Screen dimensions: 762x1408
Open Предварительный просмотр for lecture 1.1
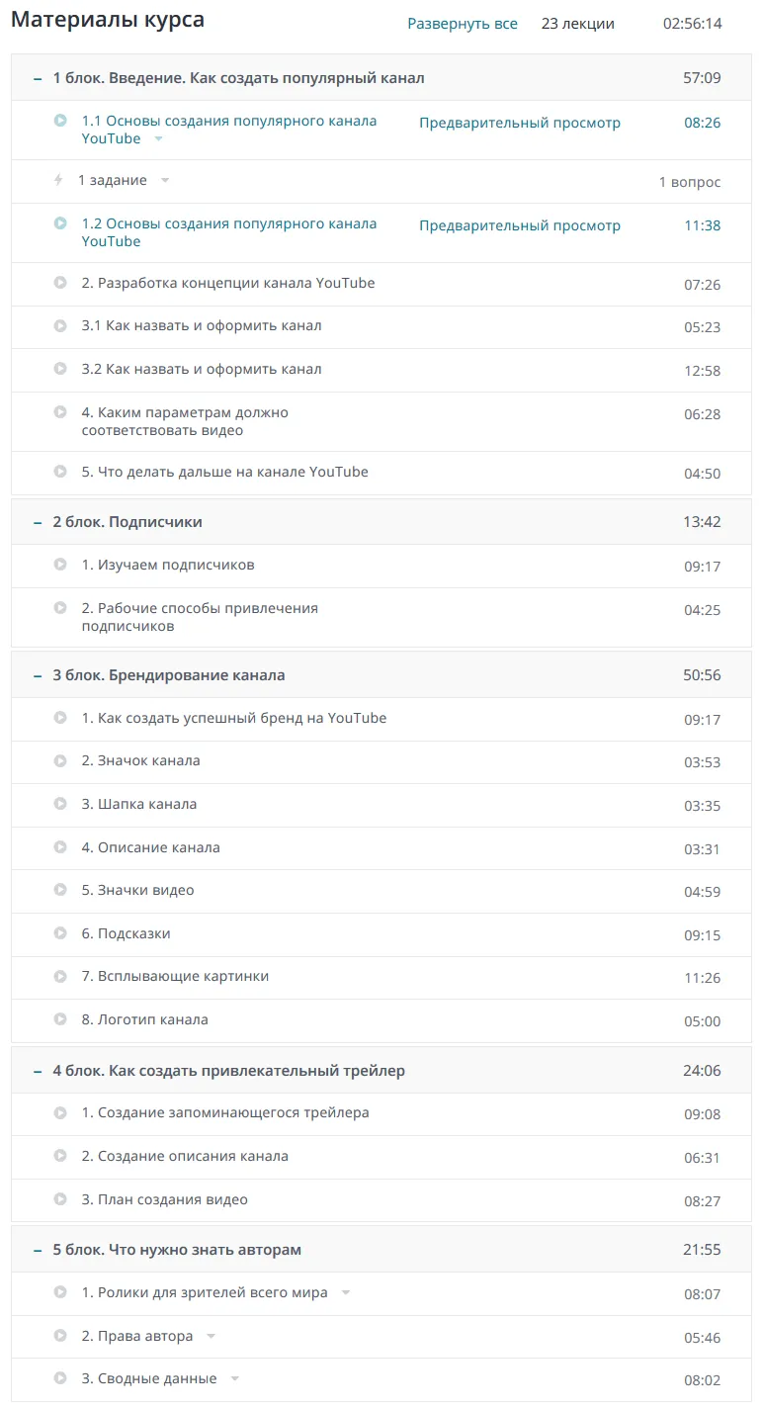click(520, 123)
